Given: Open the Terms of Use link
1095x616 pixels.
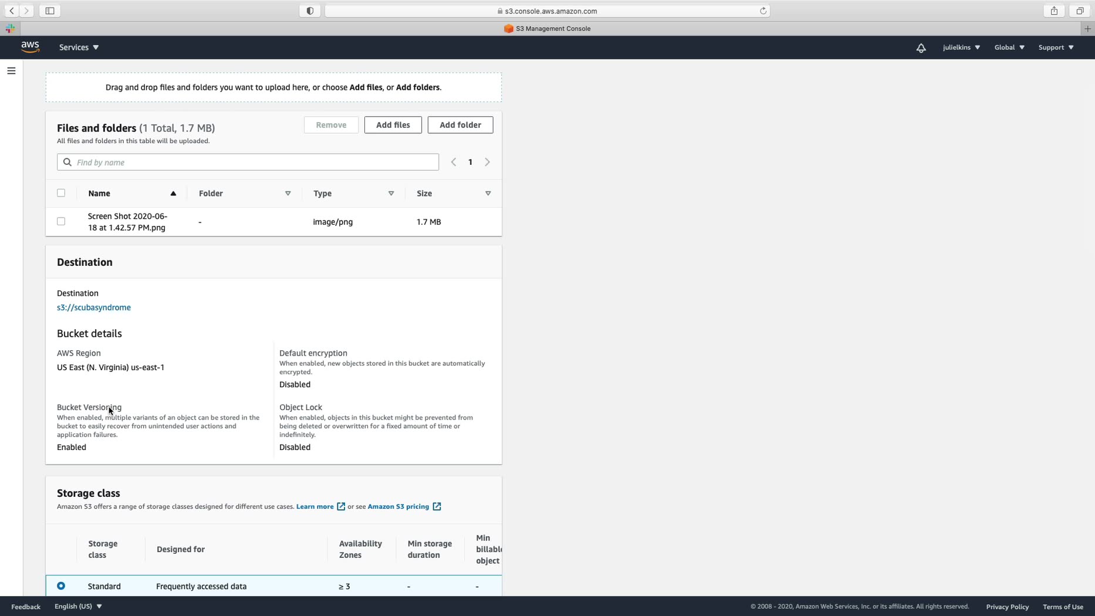Looking at the screenshot, I should point(1063,607).
